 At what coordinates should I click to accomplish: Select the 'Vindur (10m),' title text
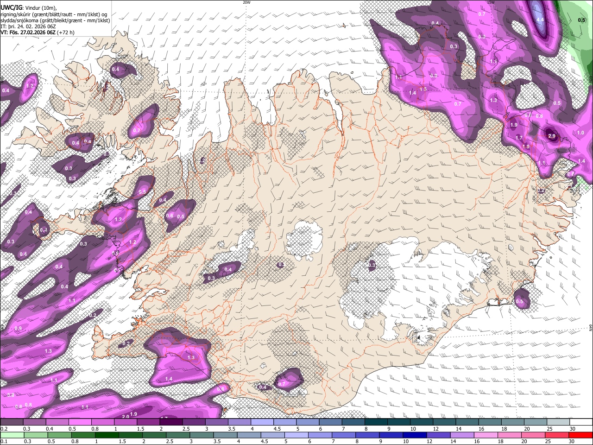pos(40,7)
